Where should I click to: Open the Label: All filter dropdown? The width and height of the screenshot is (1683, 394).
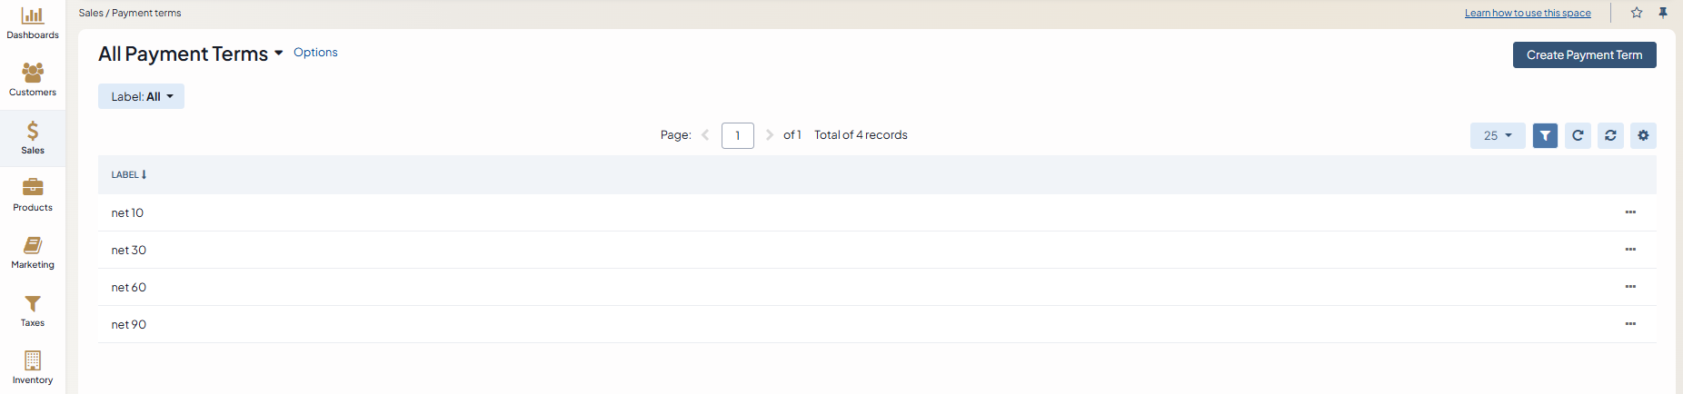point(141,96)
